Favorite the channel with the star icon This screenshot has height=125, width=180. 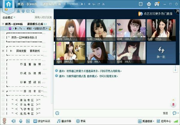click(x=89, y=4)
